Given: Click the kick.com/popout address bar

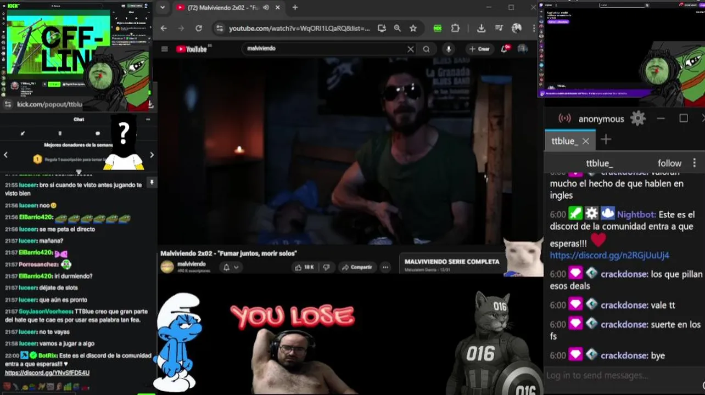Looking at the screenshot, I should point(49,104).
